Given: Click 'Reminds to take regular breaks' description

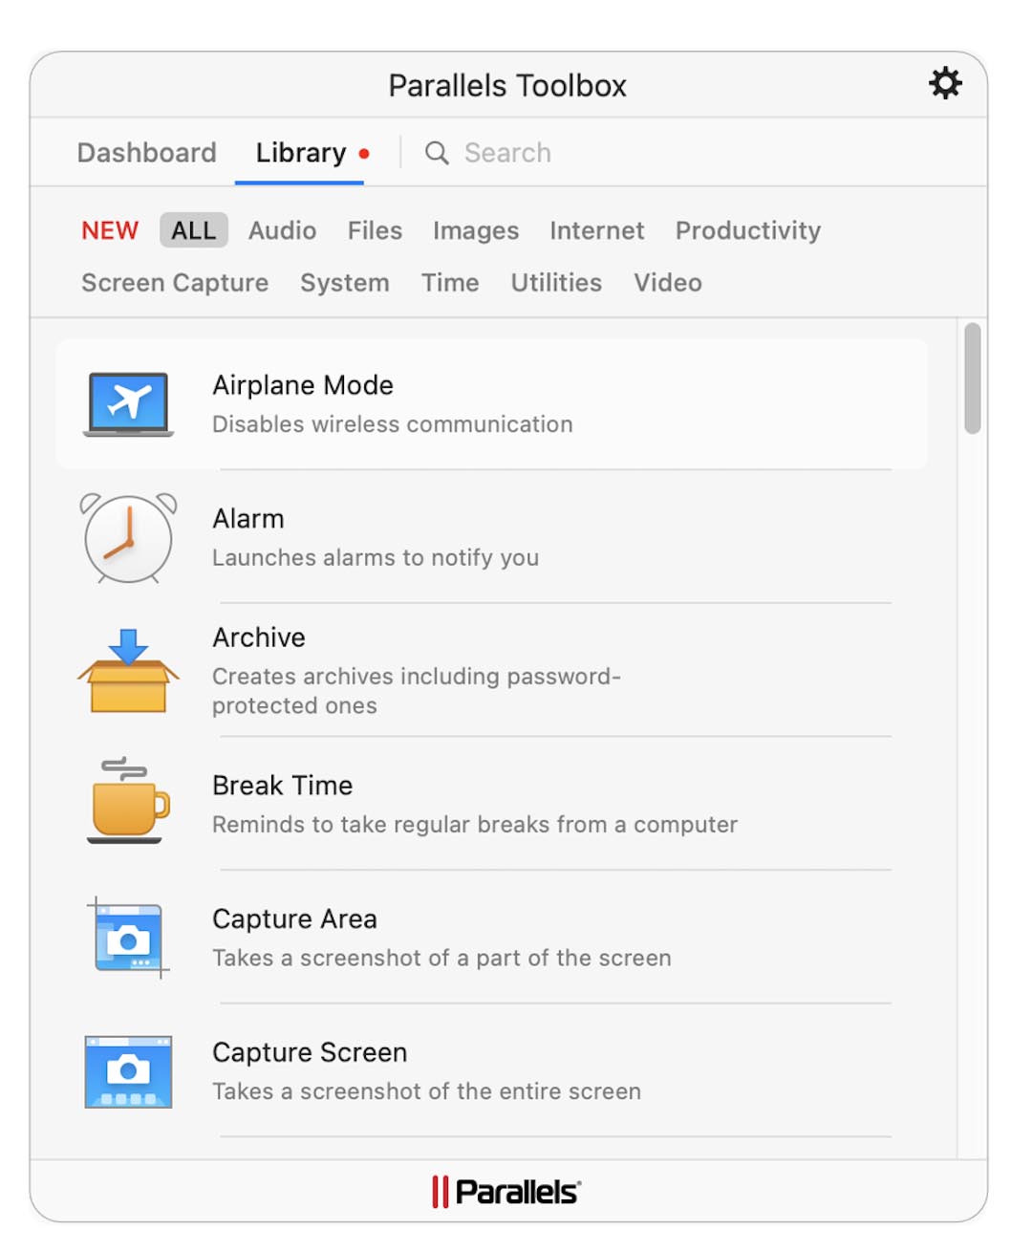Looking at the screenshot, I should (475, 825).
